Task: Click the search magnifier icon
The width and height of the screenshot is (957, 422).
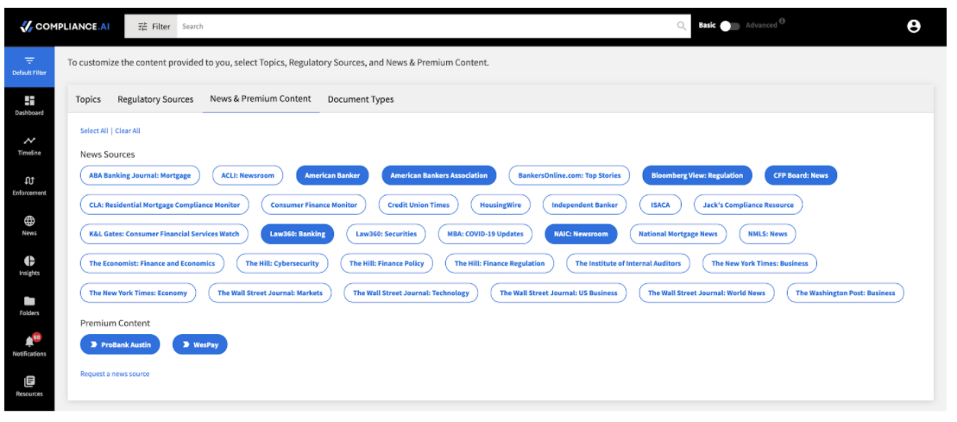Action: [681, 26]
